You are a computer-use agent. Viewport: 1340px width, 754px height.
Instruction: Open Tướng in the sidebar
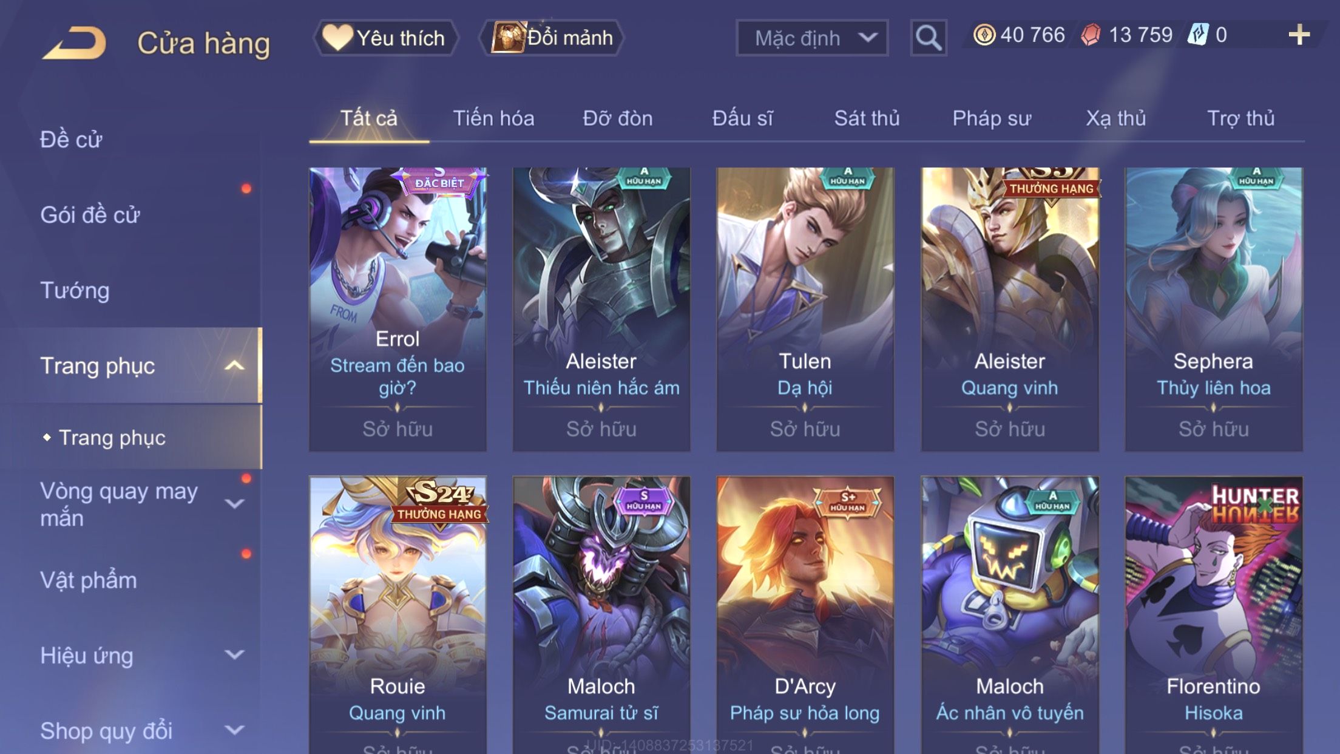[x=75, y=290]
